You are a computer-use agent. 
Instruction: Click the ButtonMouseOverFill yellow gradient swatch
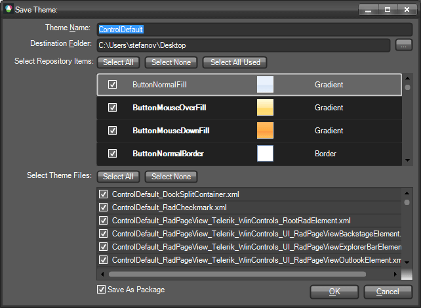click(x=265, y=107)
